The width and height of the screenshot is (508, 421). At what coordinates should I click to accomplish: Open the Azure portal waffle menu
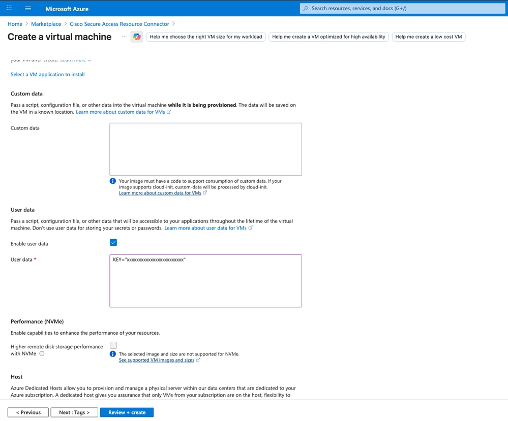[9, 8]
